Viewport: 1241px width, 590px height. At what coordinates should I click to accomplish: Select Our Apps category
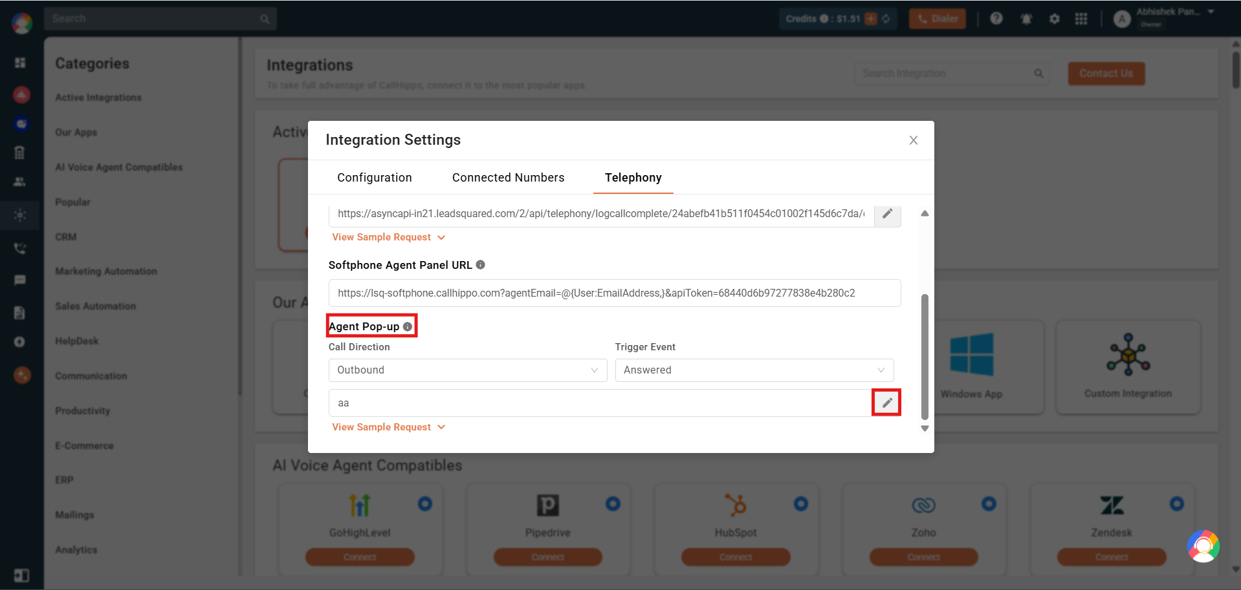point(76,132)
